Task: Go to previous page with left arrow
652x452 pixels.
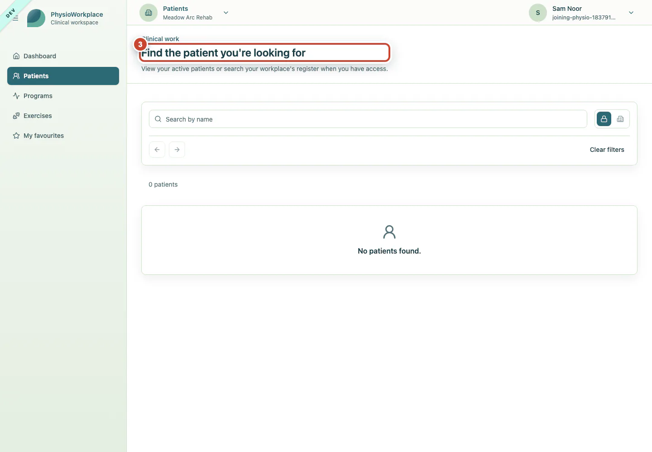Action: [157, 150]
